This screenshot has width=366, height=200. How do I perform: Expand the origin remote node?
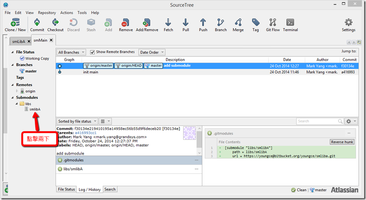coord(17,91)
